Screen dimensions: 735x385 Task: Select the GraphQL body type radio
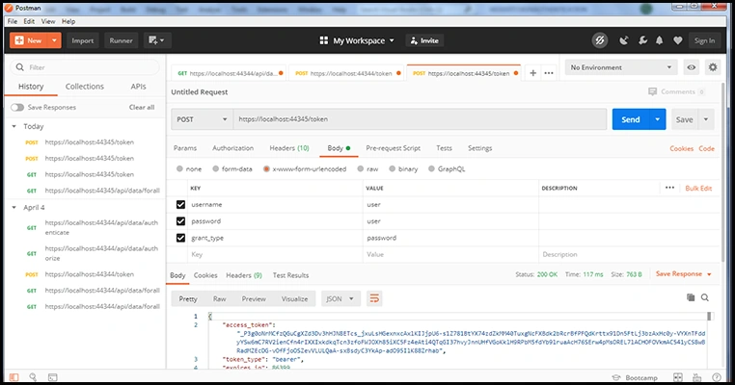click(x=431, y=168)
